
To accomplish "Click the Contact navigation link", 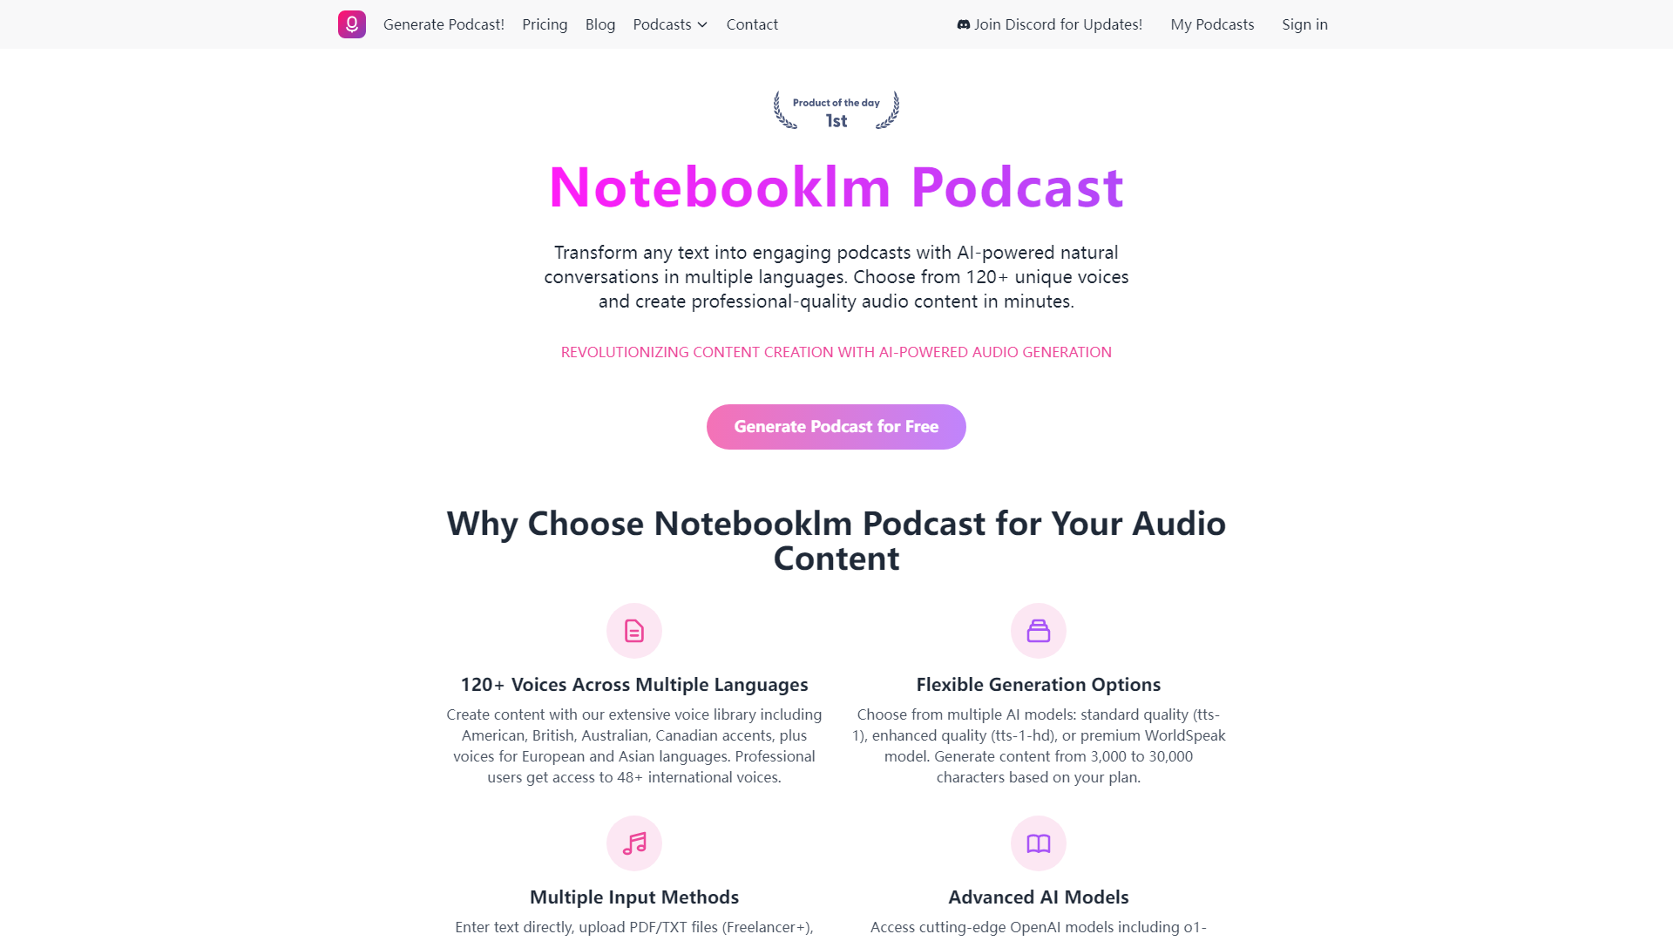I will point(753,24).
